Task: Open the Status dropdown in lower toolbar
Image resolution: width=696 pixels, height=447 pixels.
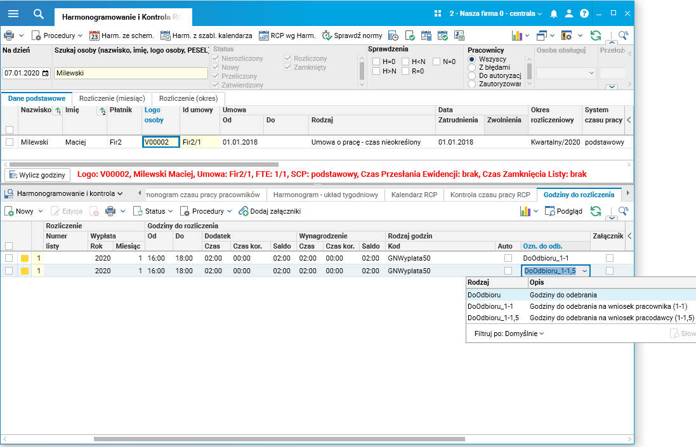Action: point(153,211)
